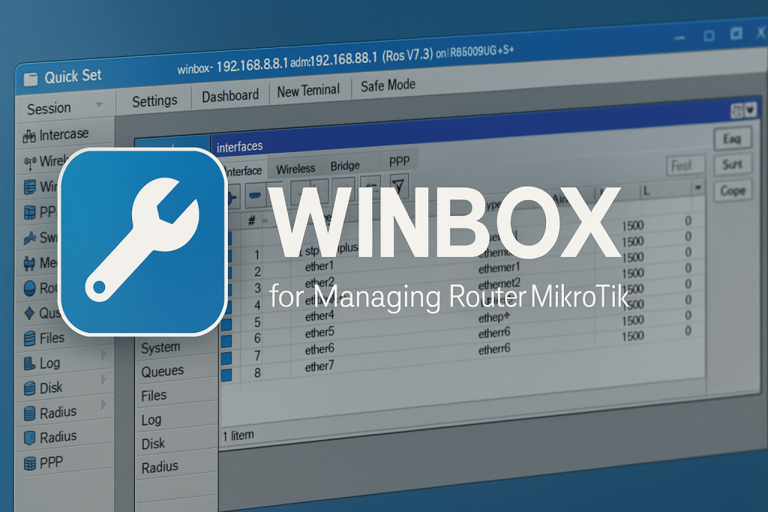Click the Cope button

[732, 191]
